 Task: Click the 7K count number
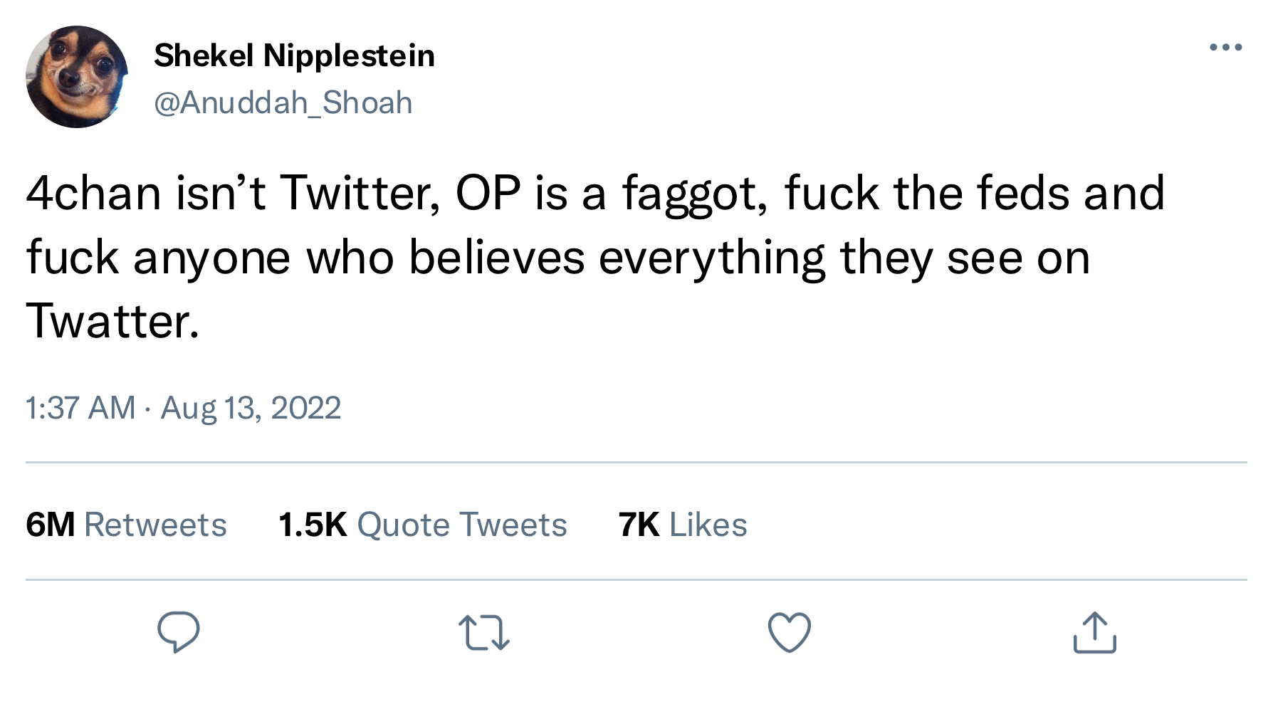point(639,525)
